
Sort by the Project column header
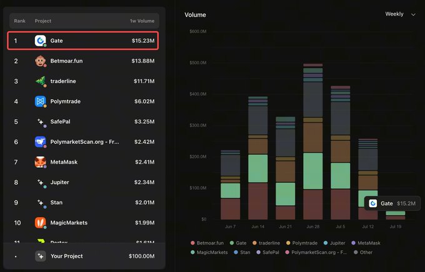pyautogui.click(x=43, y=21)
